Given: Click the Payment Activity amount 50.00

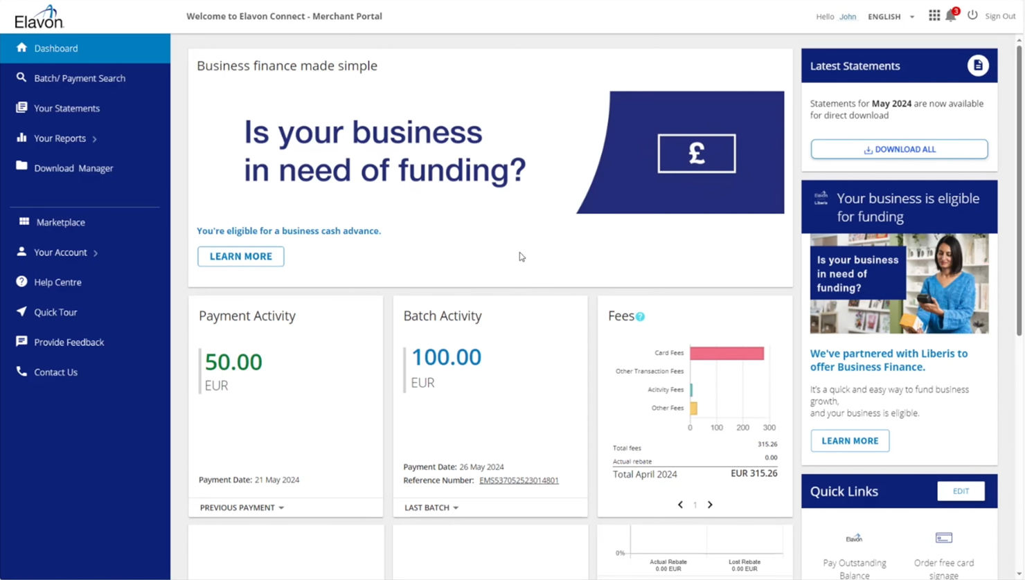Looking at the screenshot, I should point(233,361).
